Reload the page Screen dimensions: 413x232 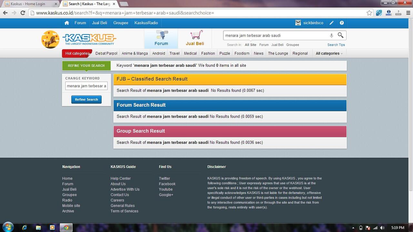pyautogui.click(x=23, y=13)
